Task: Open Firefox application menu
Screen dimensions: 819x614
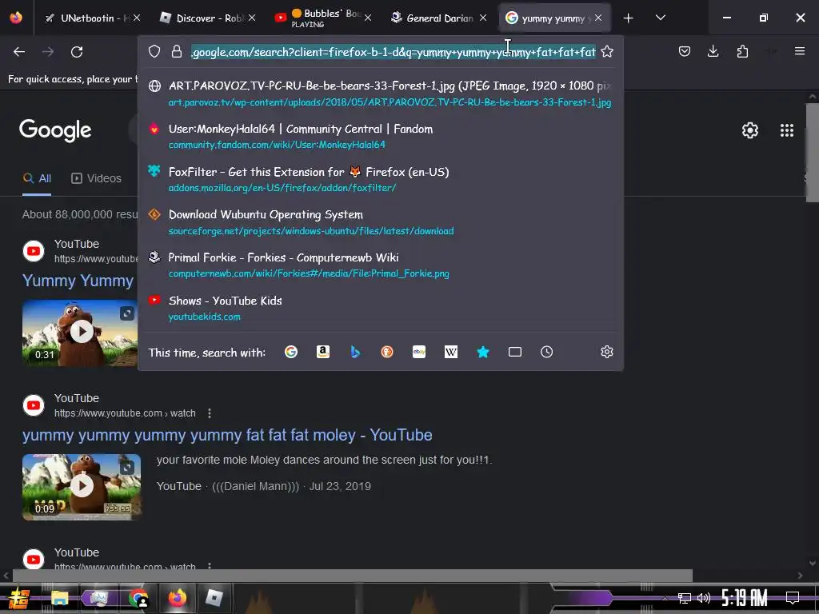Action: (x=800, y=51)
